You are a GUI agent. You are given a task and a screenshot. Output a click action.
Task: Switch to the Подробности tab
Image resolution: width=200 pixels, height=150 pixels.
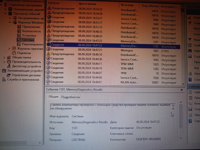[70, 97]
